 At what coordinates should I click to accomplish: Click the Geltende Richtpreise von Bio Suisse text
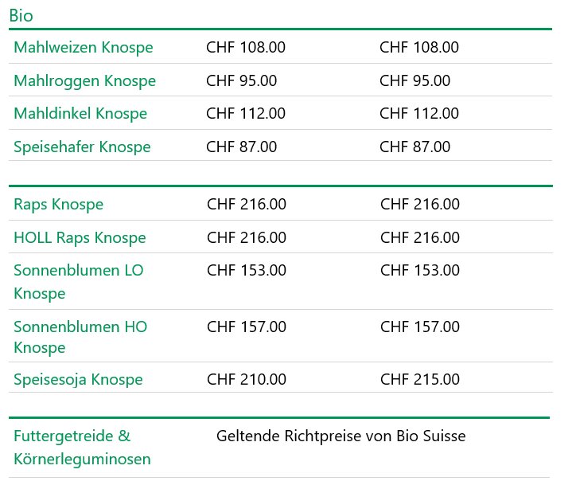click(341, 436)
